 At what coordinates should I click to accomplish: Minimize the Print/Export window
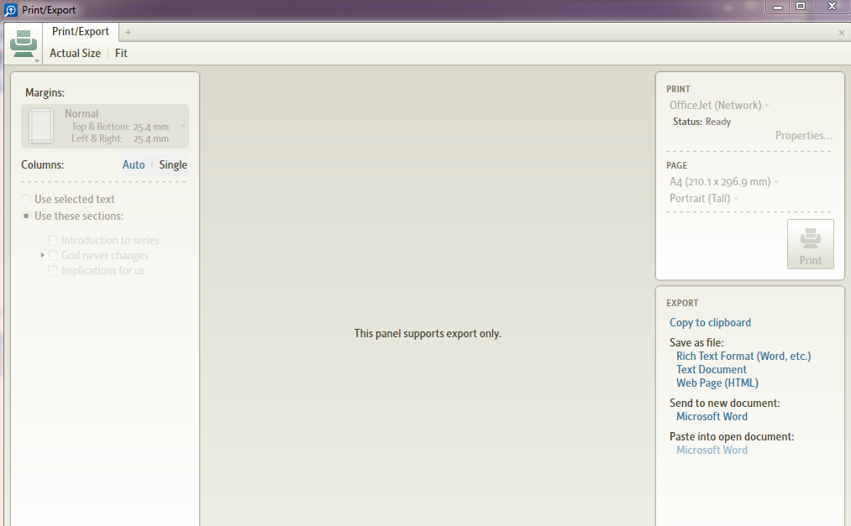778,7
